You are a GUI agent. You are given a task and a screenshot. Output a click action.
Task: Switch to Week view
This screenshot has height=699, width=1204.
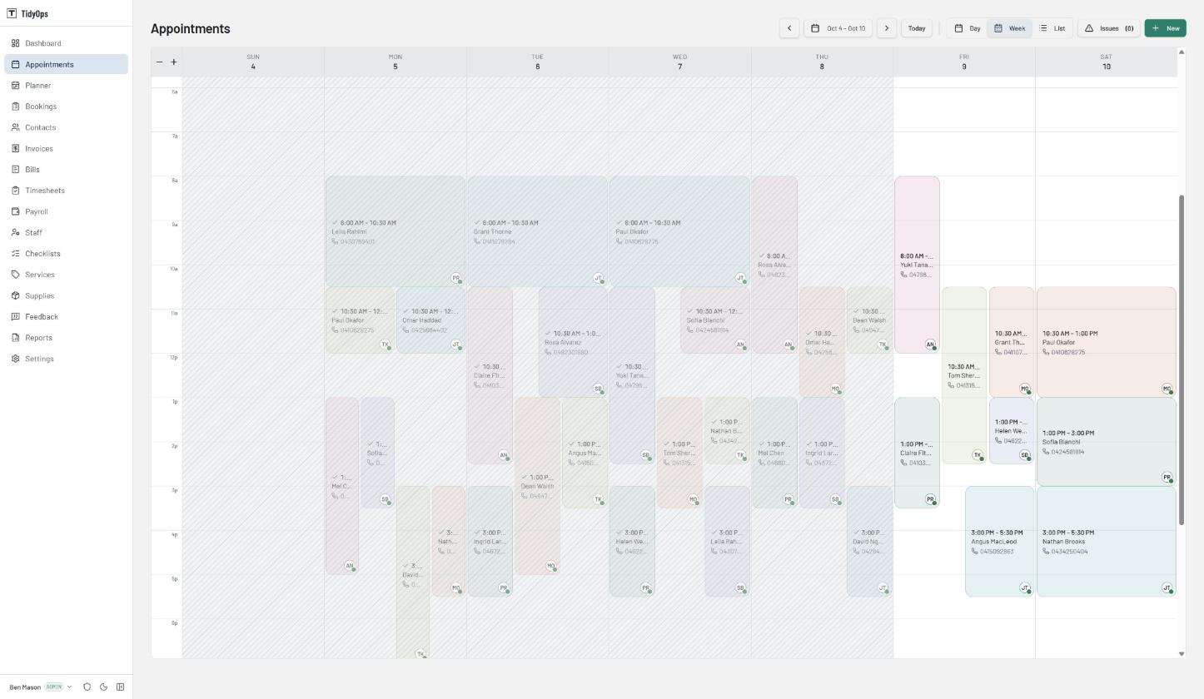click(1009, 28)
